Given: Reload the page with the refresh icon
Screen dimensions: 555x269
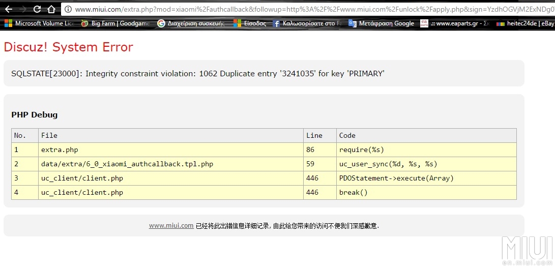Looking at the screenshot, I should [x=37, y=9].
